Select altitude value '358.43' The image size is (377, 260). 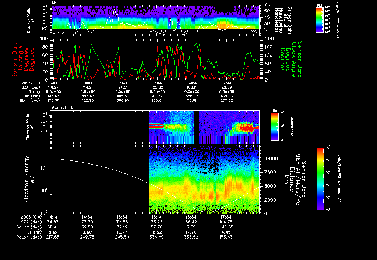coord(88,96)
